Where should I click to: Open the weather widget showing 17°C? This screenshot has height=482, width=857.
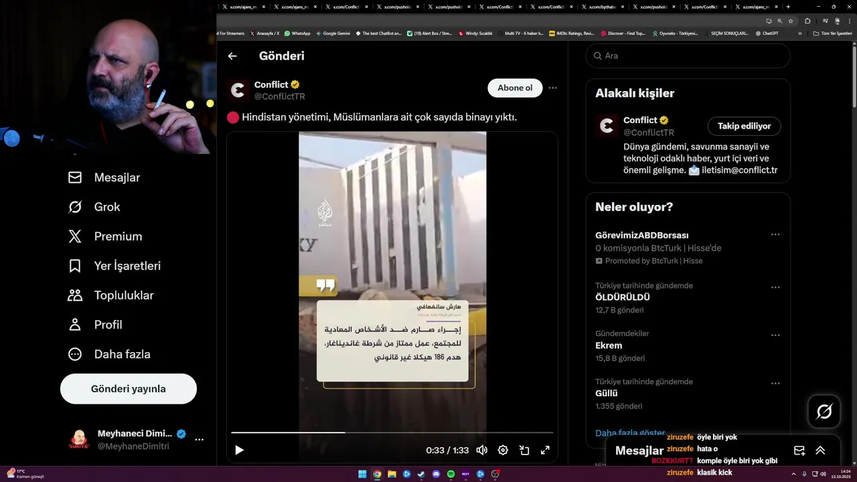coord(25,474)
